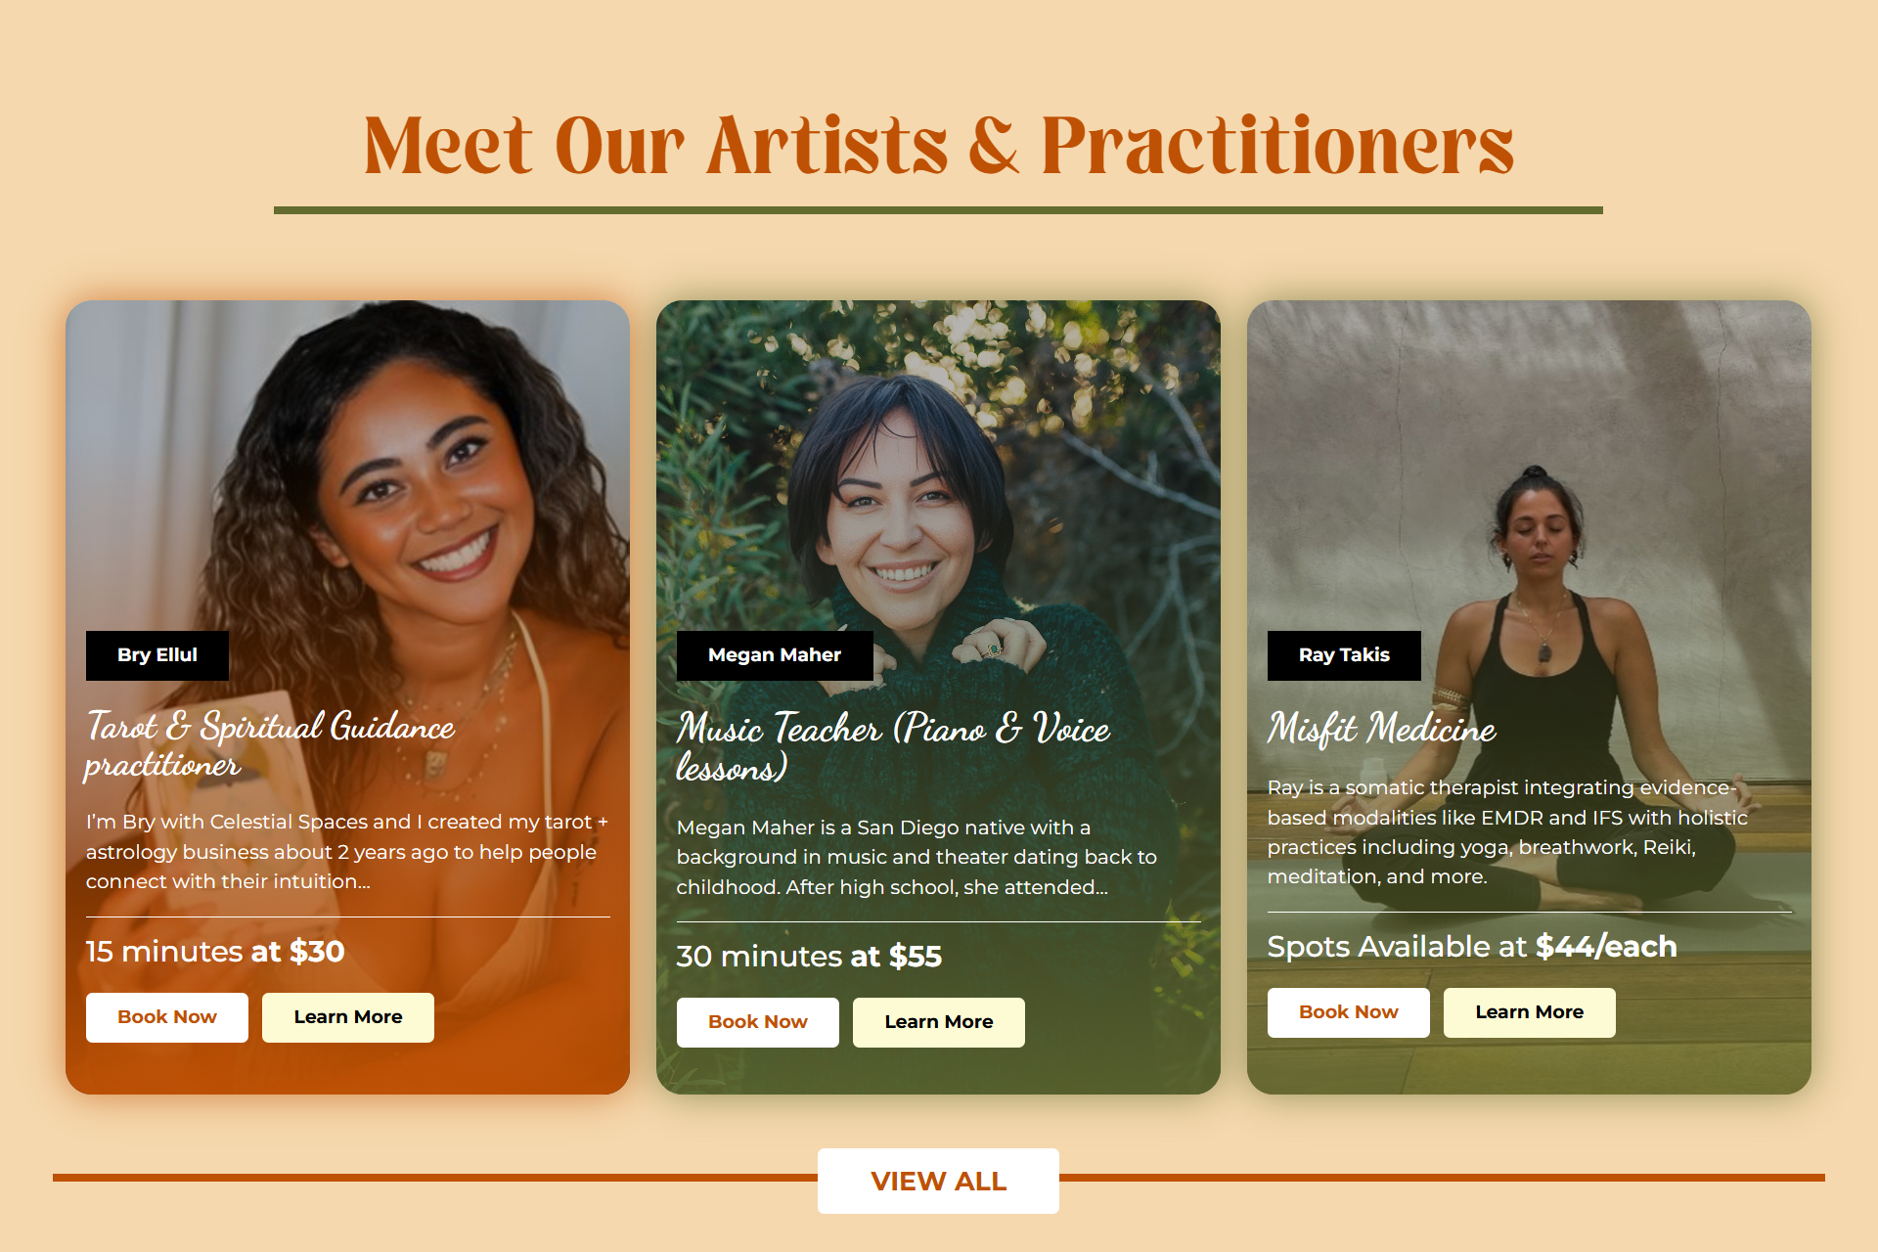This screenshot has height=1252, width=1878.
Task: Book Now with Megan Maher
Action: [758, 1022]
